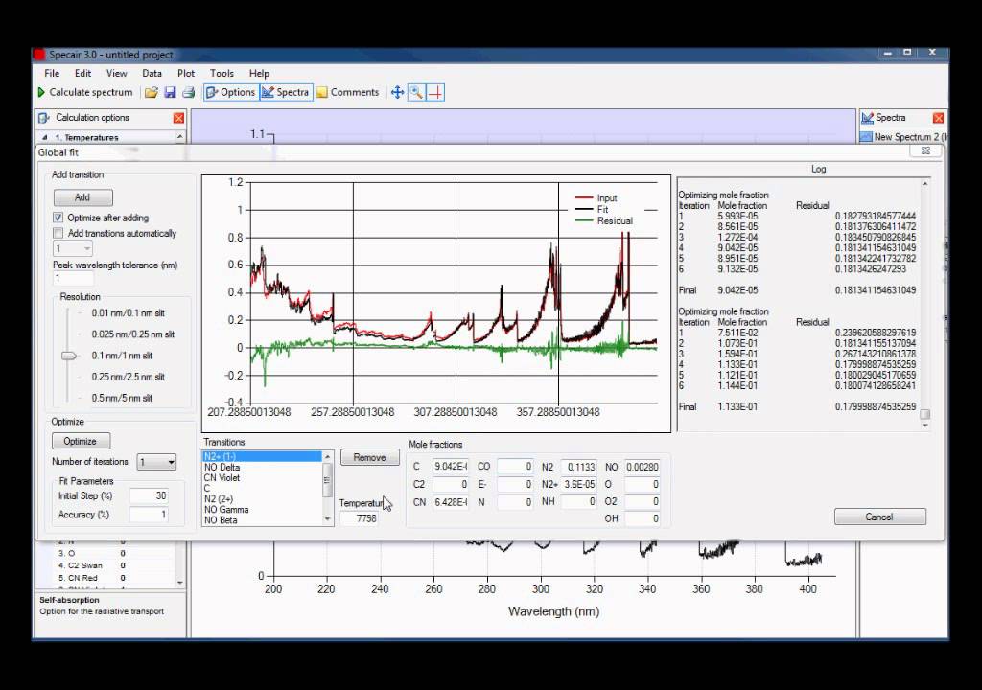Select NO Gamma transition
This screenshot has width=982, height=690.
[261, 510]
